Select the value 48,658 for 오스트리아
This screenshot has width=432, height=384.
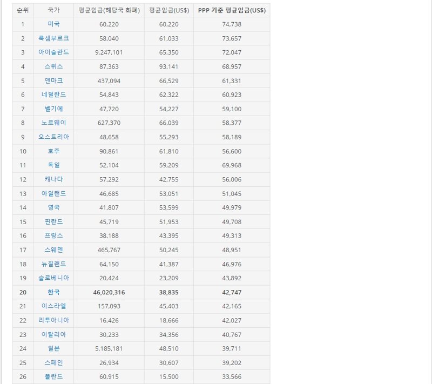(x=109, y=137)
